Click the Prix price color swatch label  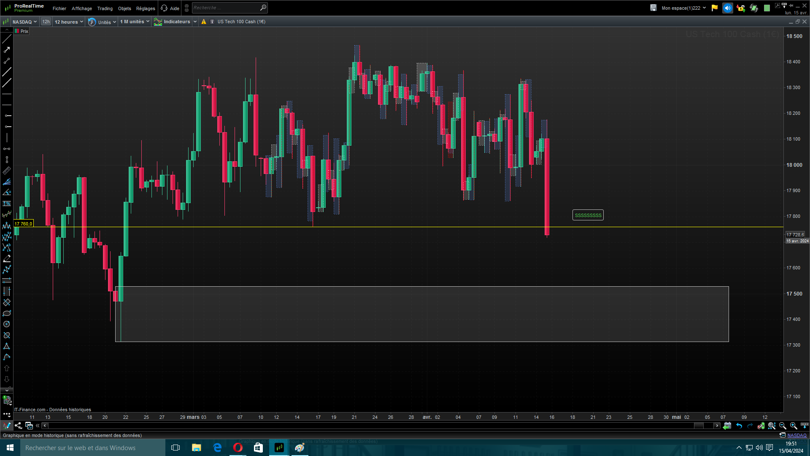22,31
